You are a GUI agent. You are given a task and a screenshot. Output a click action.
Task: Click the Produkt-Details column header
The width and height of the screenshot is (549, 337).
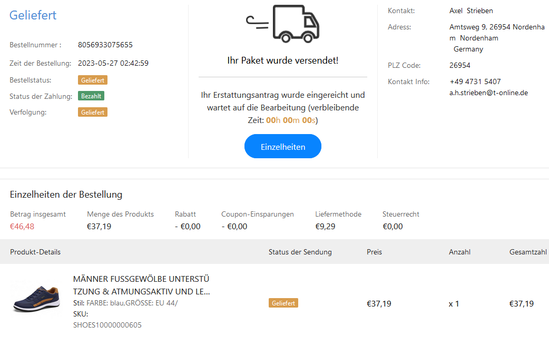coord(35,252)
